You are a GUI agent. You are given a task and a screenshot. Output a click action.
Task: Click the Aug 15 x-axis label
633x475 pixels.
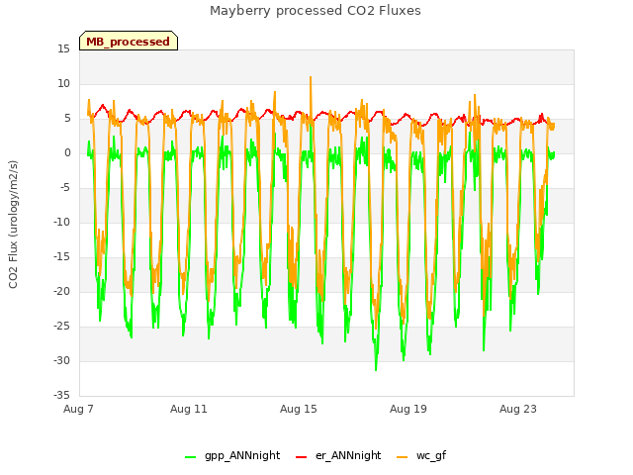[x=299, y=409]
